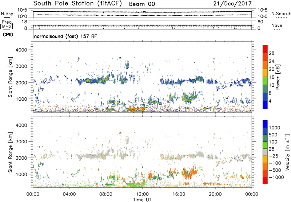This screenshot has width=291, height=202.
Task: Click solid line sample under 'N.Sky'
Action: click(7, 17)
